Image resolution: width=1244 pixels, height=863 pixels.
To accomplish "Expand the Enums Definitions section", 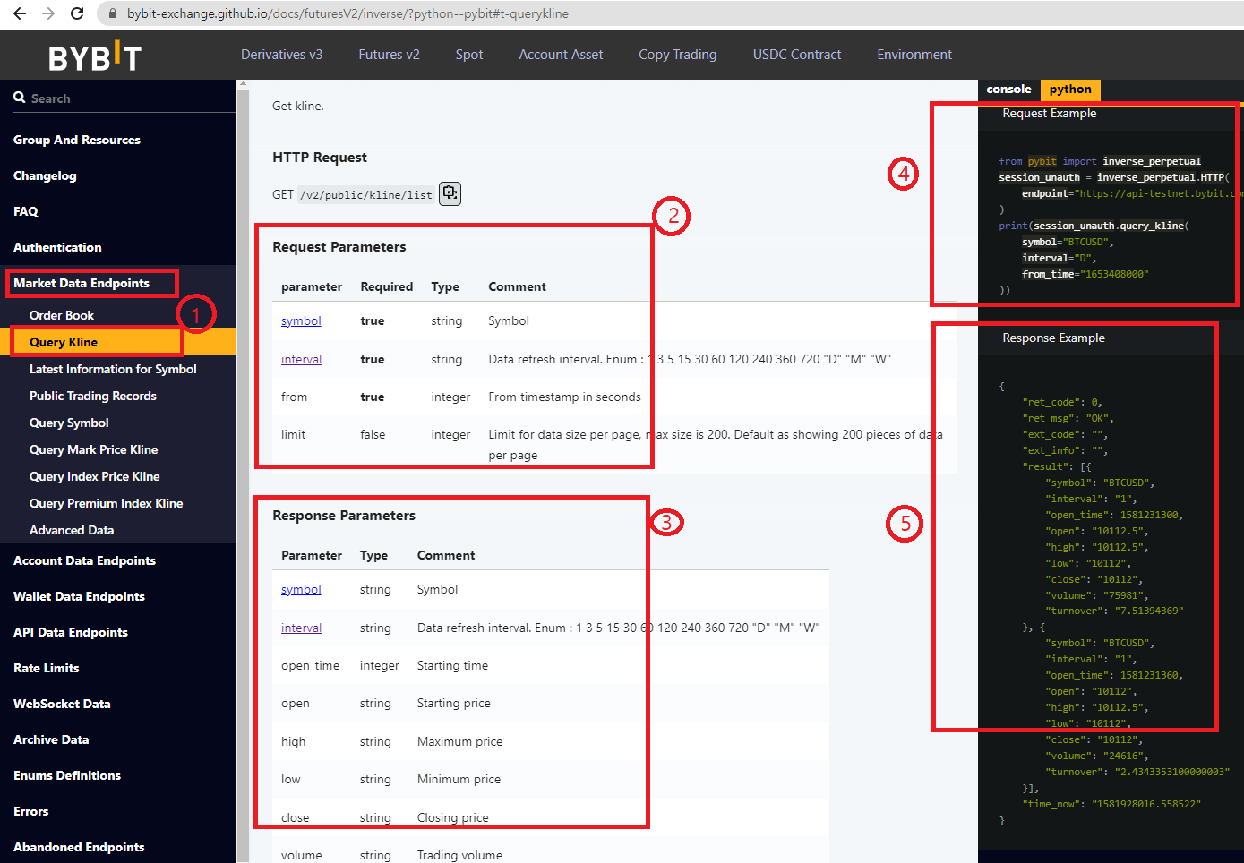I will (x=67, y=775).
